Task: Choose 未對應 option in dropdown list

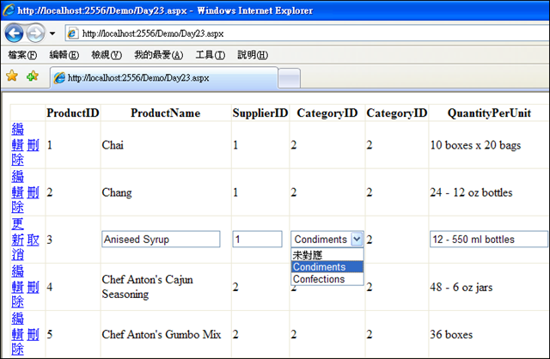Action: click(x=307, y=256)
